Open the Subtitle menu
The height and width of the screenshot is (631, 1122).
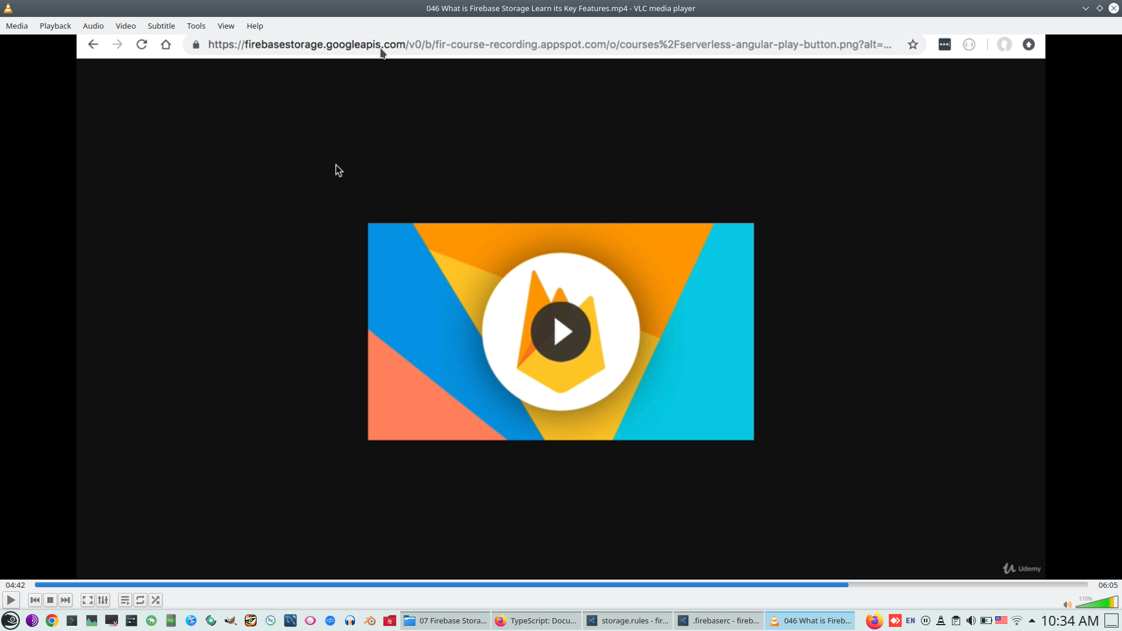[x=161, y=26]
